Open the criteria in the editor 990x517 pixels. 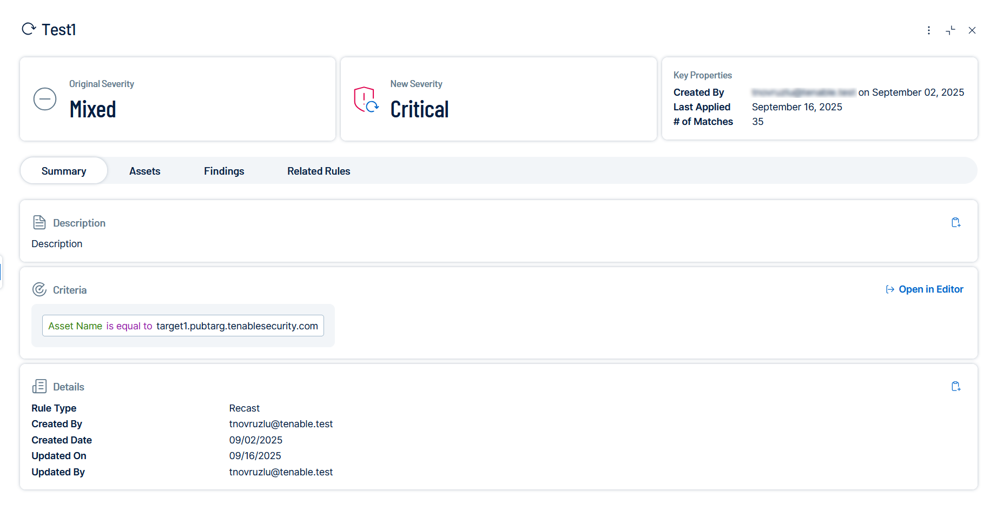click(925, 289)
